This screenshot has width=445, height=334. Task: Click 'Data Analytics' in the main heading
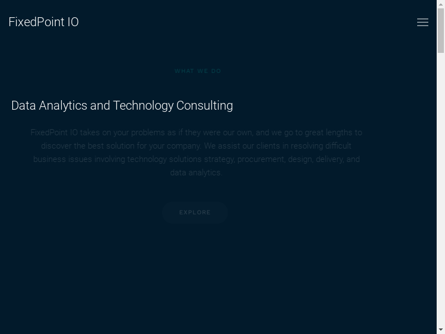pos(49,106)
